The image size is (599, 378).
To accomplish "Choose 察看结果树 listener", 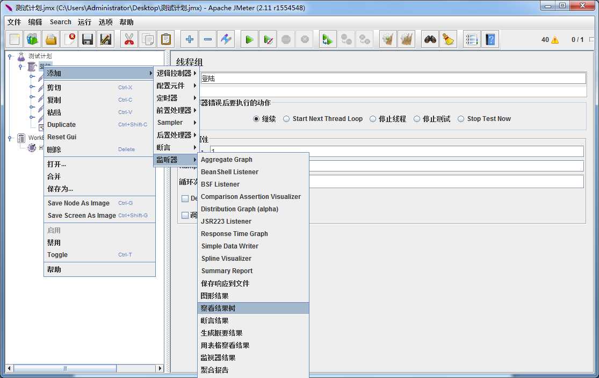I will (253, 308).
